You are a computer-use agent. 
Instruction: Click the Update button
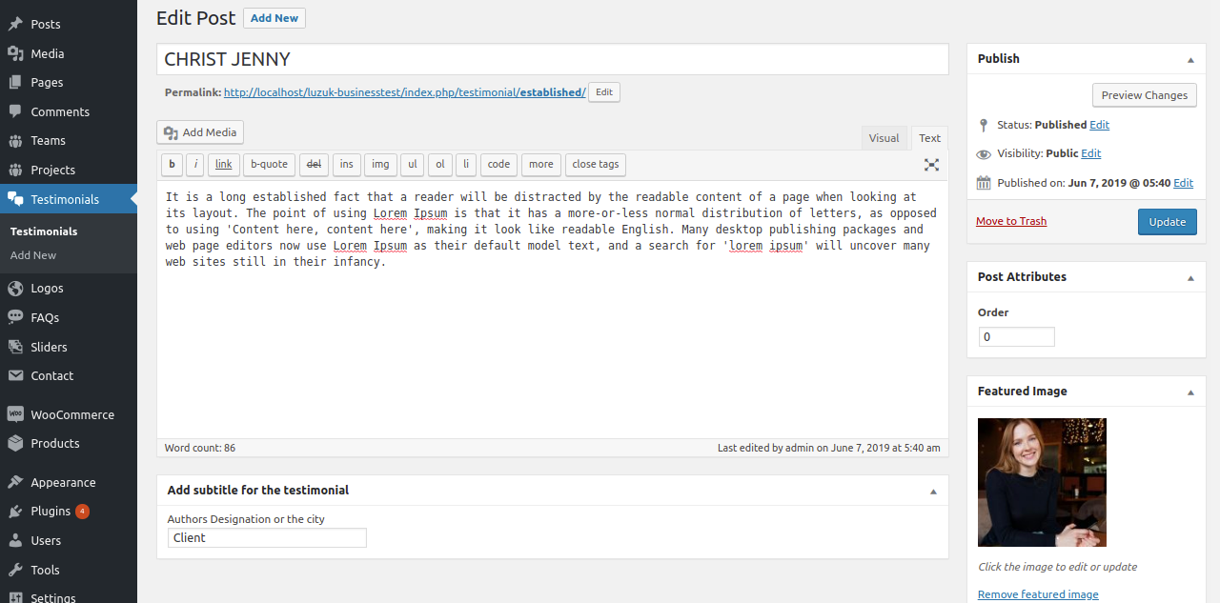pos(1167,222)
